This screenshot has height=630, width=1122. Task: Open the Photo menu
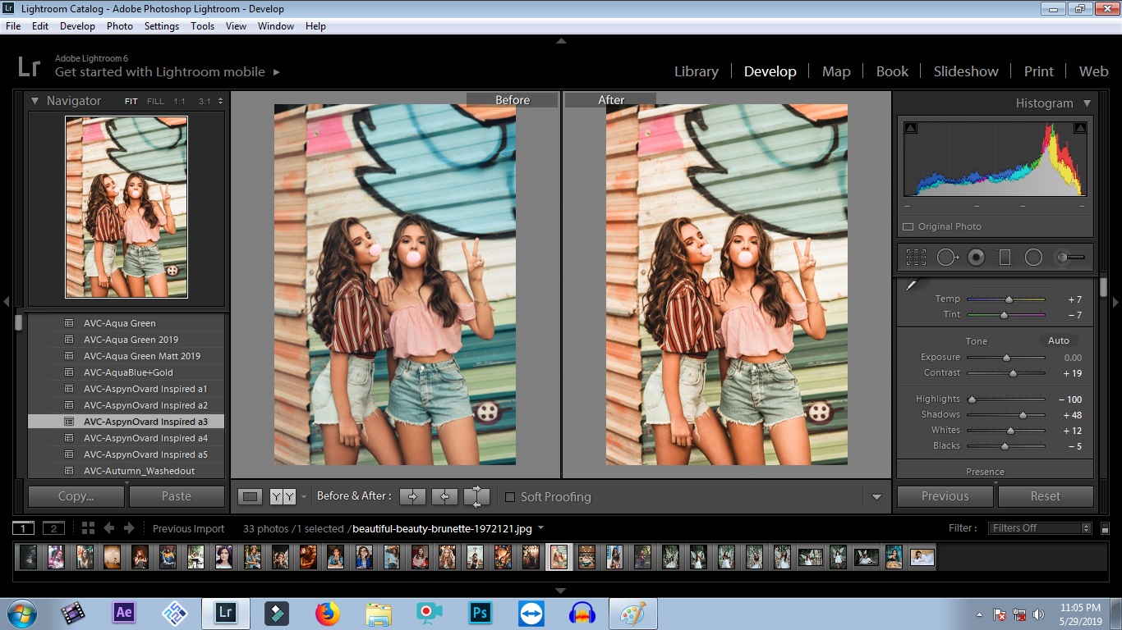pyautogui.click(x=119, y=26)
